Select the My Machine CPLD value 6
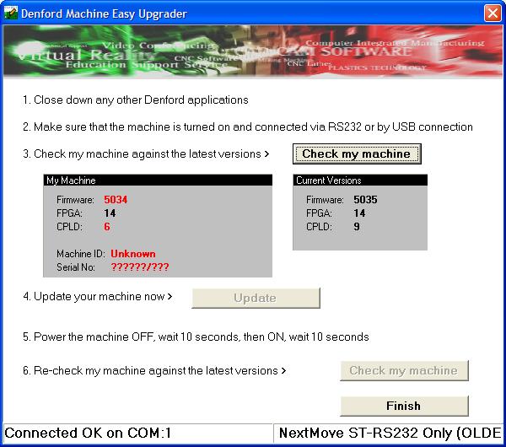The image size is (506, 447). 107,227
